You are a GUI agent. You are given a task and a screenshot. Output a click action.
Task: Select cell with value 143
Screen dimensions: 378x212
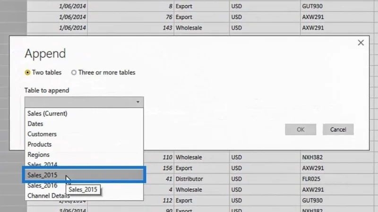coord(130,28)
